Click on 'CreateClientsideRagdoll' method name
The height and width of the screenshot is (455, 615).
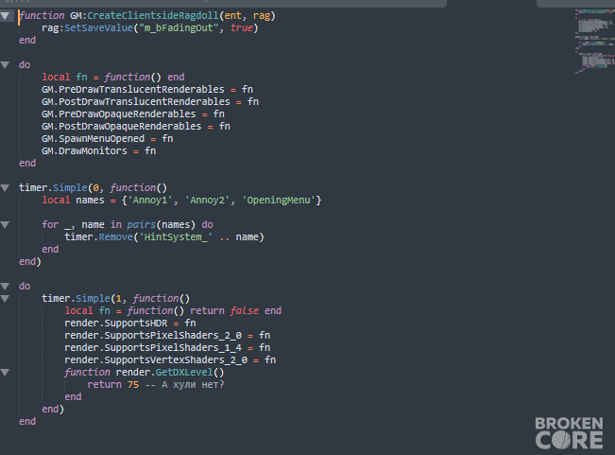[153, 16]
